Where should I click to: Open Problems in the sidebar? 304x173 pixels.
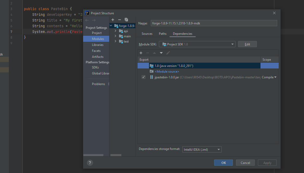[98, 84]
